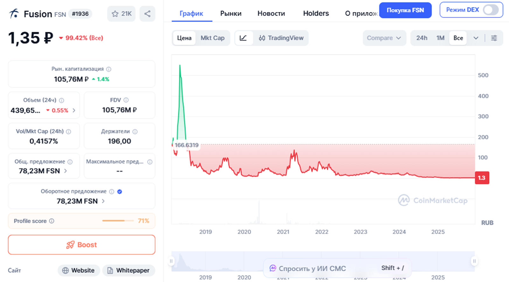The height and width of the screenshot is (282, 509).
Task: Click the Покупка FSN button
Action: point(405,10)
